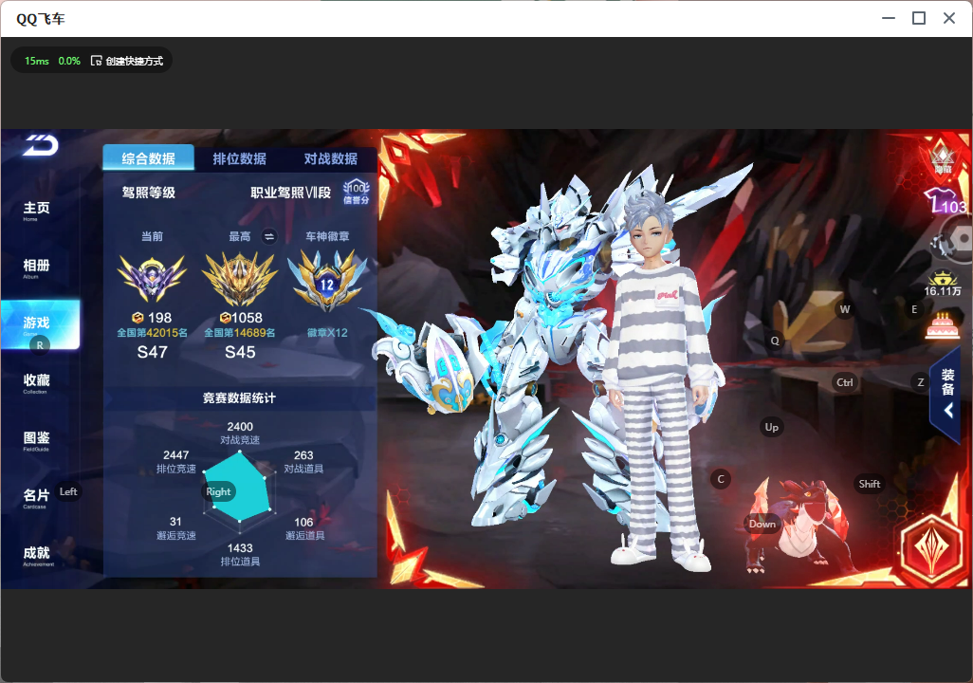Click the 1433 排位道具 stat
This screenshot has height=683, width=973.
[240, 555]
